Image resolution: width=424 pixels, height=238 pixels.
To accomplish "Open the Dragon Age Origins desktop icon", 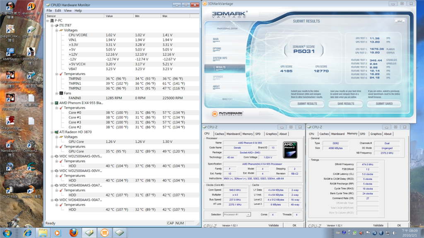I will tap(10, 125).
